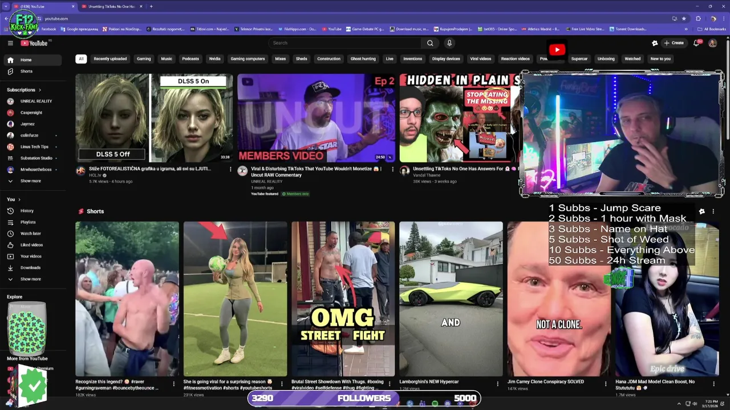Screen dimensions: 730x410
Task: Click the Members only badge
Action: pos(295,194)
